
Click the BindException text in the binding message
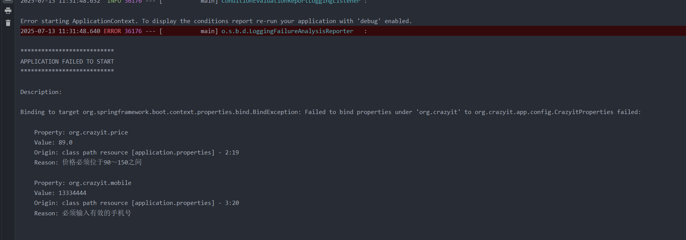276,112
